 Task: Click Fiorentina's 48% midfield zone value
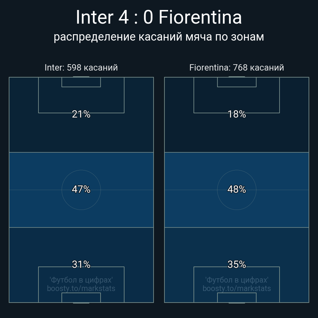[x=237, y=189]
